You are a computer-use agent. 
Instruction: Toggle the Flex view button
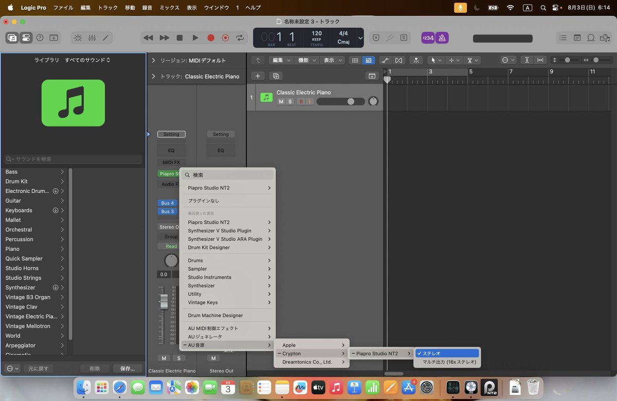(x=398, y=60)
